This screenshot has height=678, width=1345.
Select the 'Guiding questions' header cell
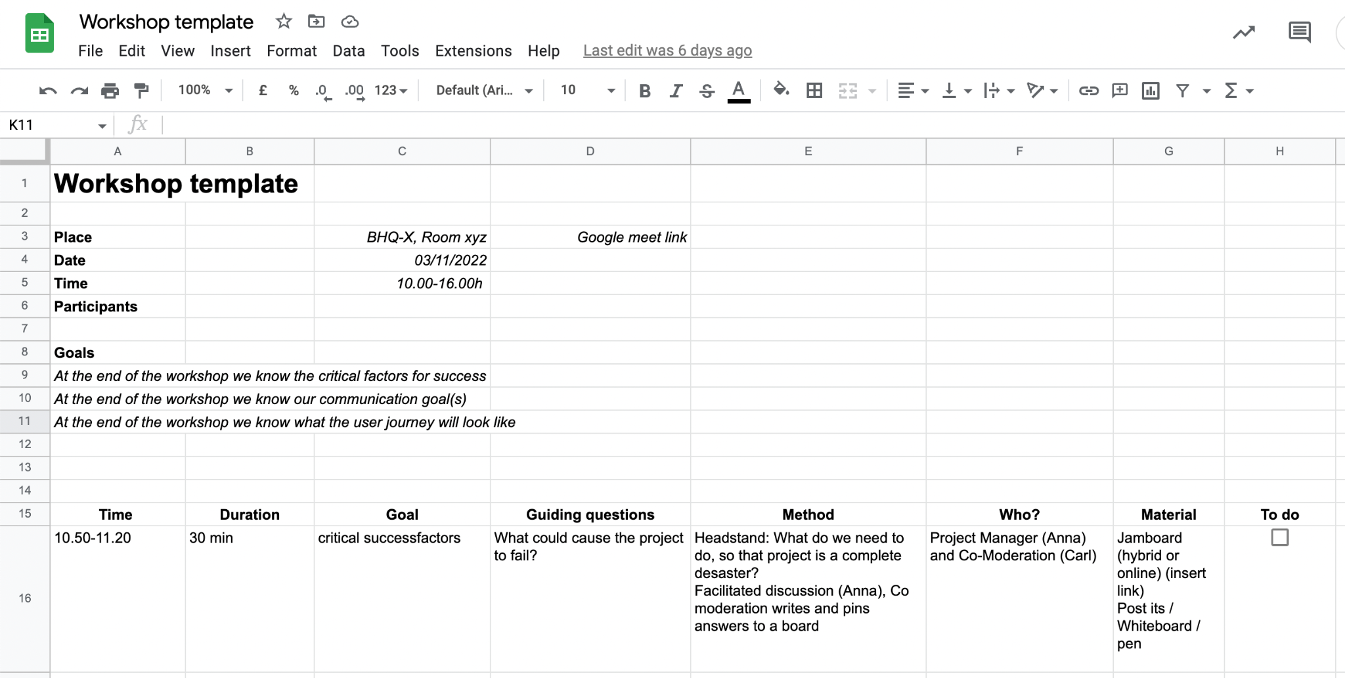[590, 514]
